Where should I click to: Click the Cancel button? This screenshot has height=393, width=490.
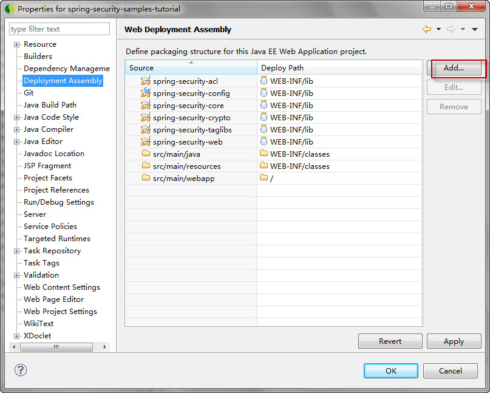pyautogui.click(x=451, y=371)
